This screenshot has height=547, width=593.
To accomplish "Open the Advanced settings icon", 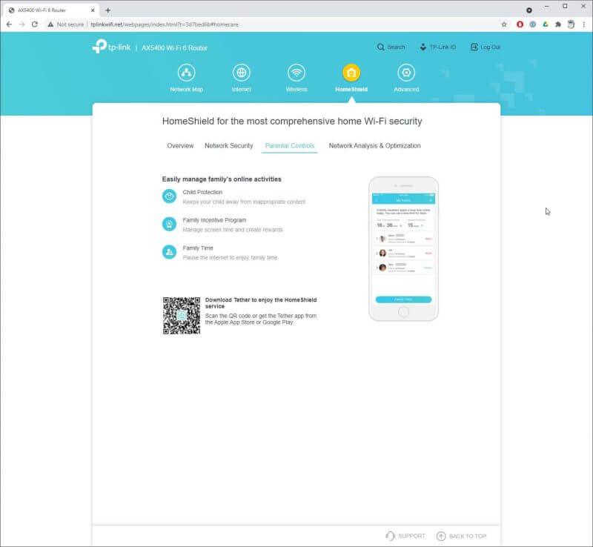I will pos(406,73).
